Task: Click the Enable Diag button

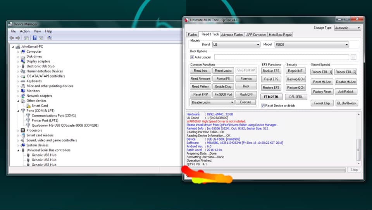Action: click(223, 87)
